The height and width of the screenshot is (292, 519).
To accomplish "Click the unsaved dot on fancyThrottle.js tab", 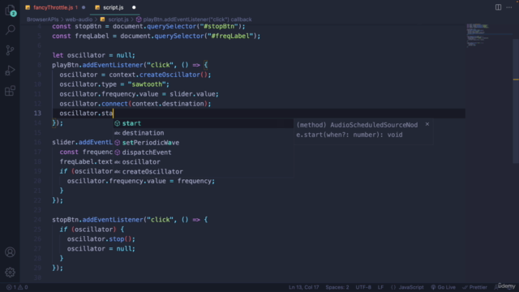I will (x=84, y=7).
